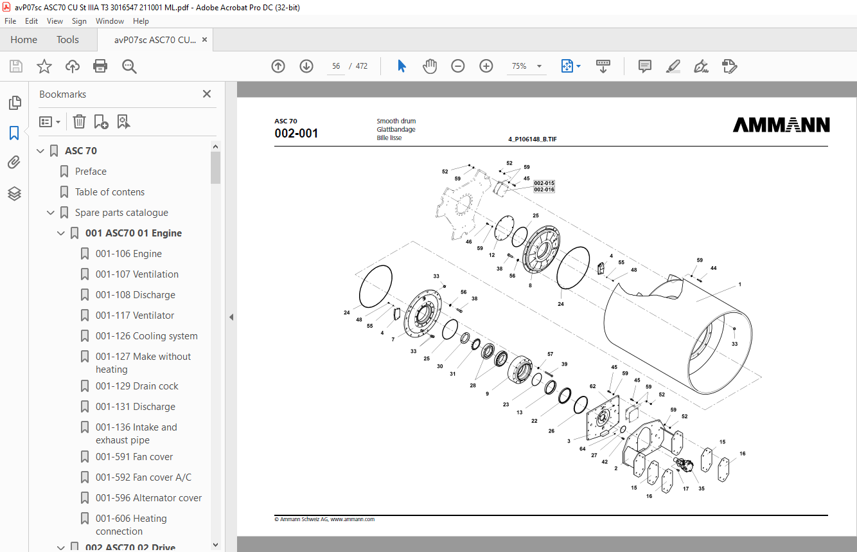The width and height of the screenshot is (857, 552).
Task: Open the layers panel icon
Action: [x=14, y=193]
